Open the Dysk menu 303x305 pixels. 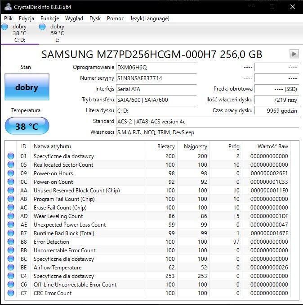click(x=95, y=18)
